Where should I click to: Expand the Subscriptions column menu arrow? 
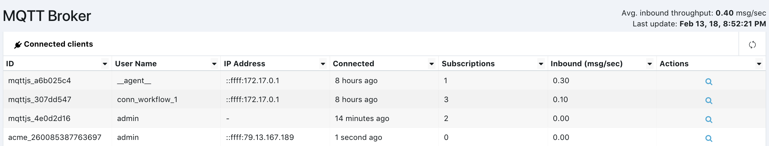[541, 64]
